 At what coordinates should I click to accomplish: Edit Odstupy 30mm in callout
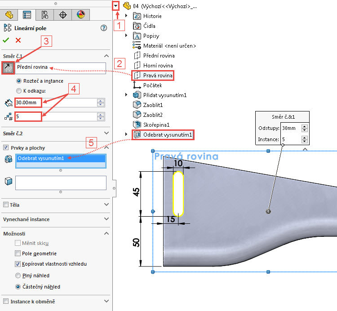(291, 129)
